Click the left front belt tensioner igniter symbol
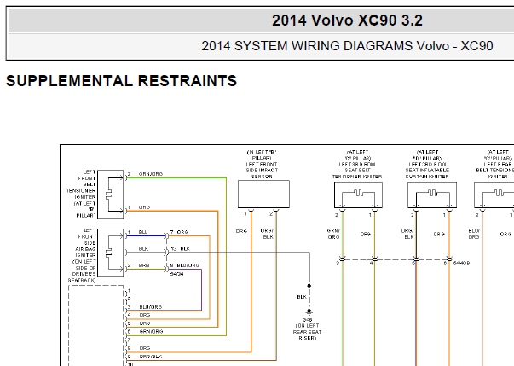This screenshot has height=366, width=514. [111, 195]
